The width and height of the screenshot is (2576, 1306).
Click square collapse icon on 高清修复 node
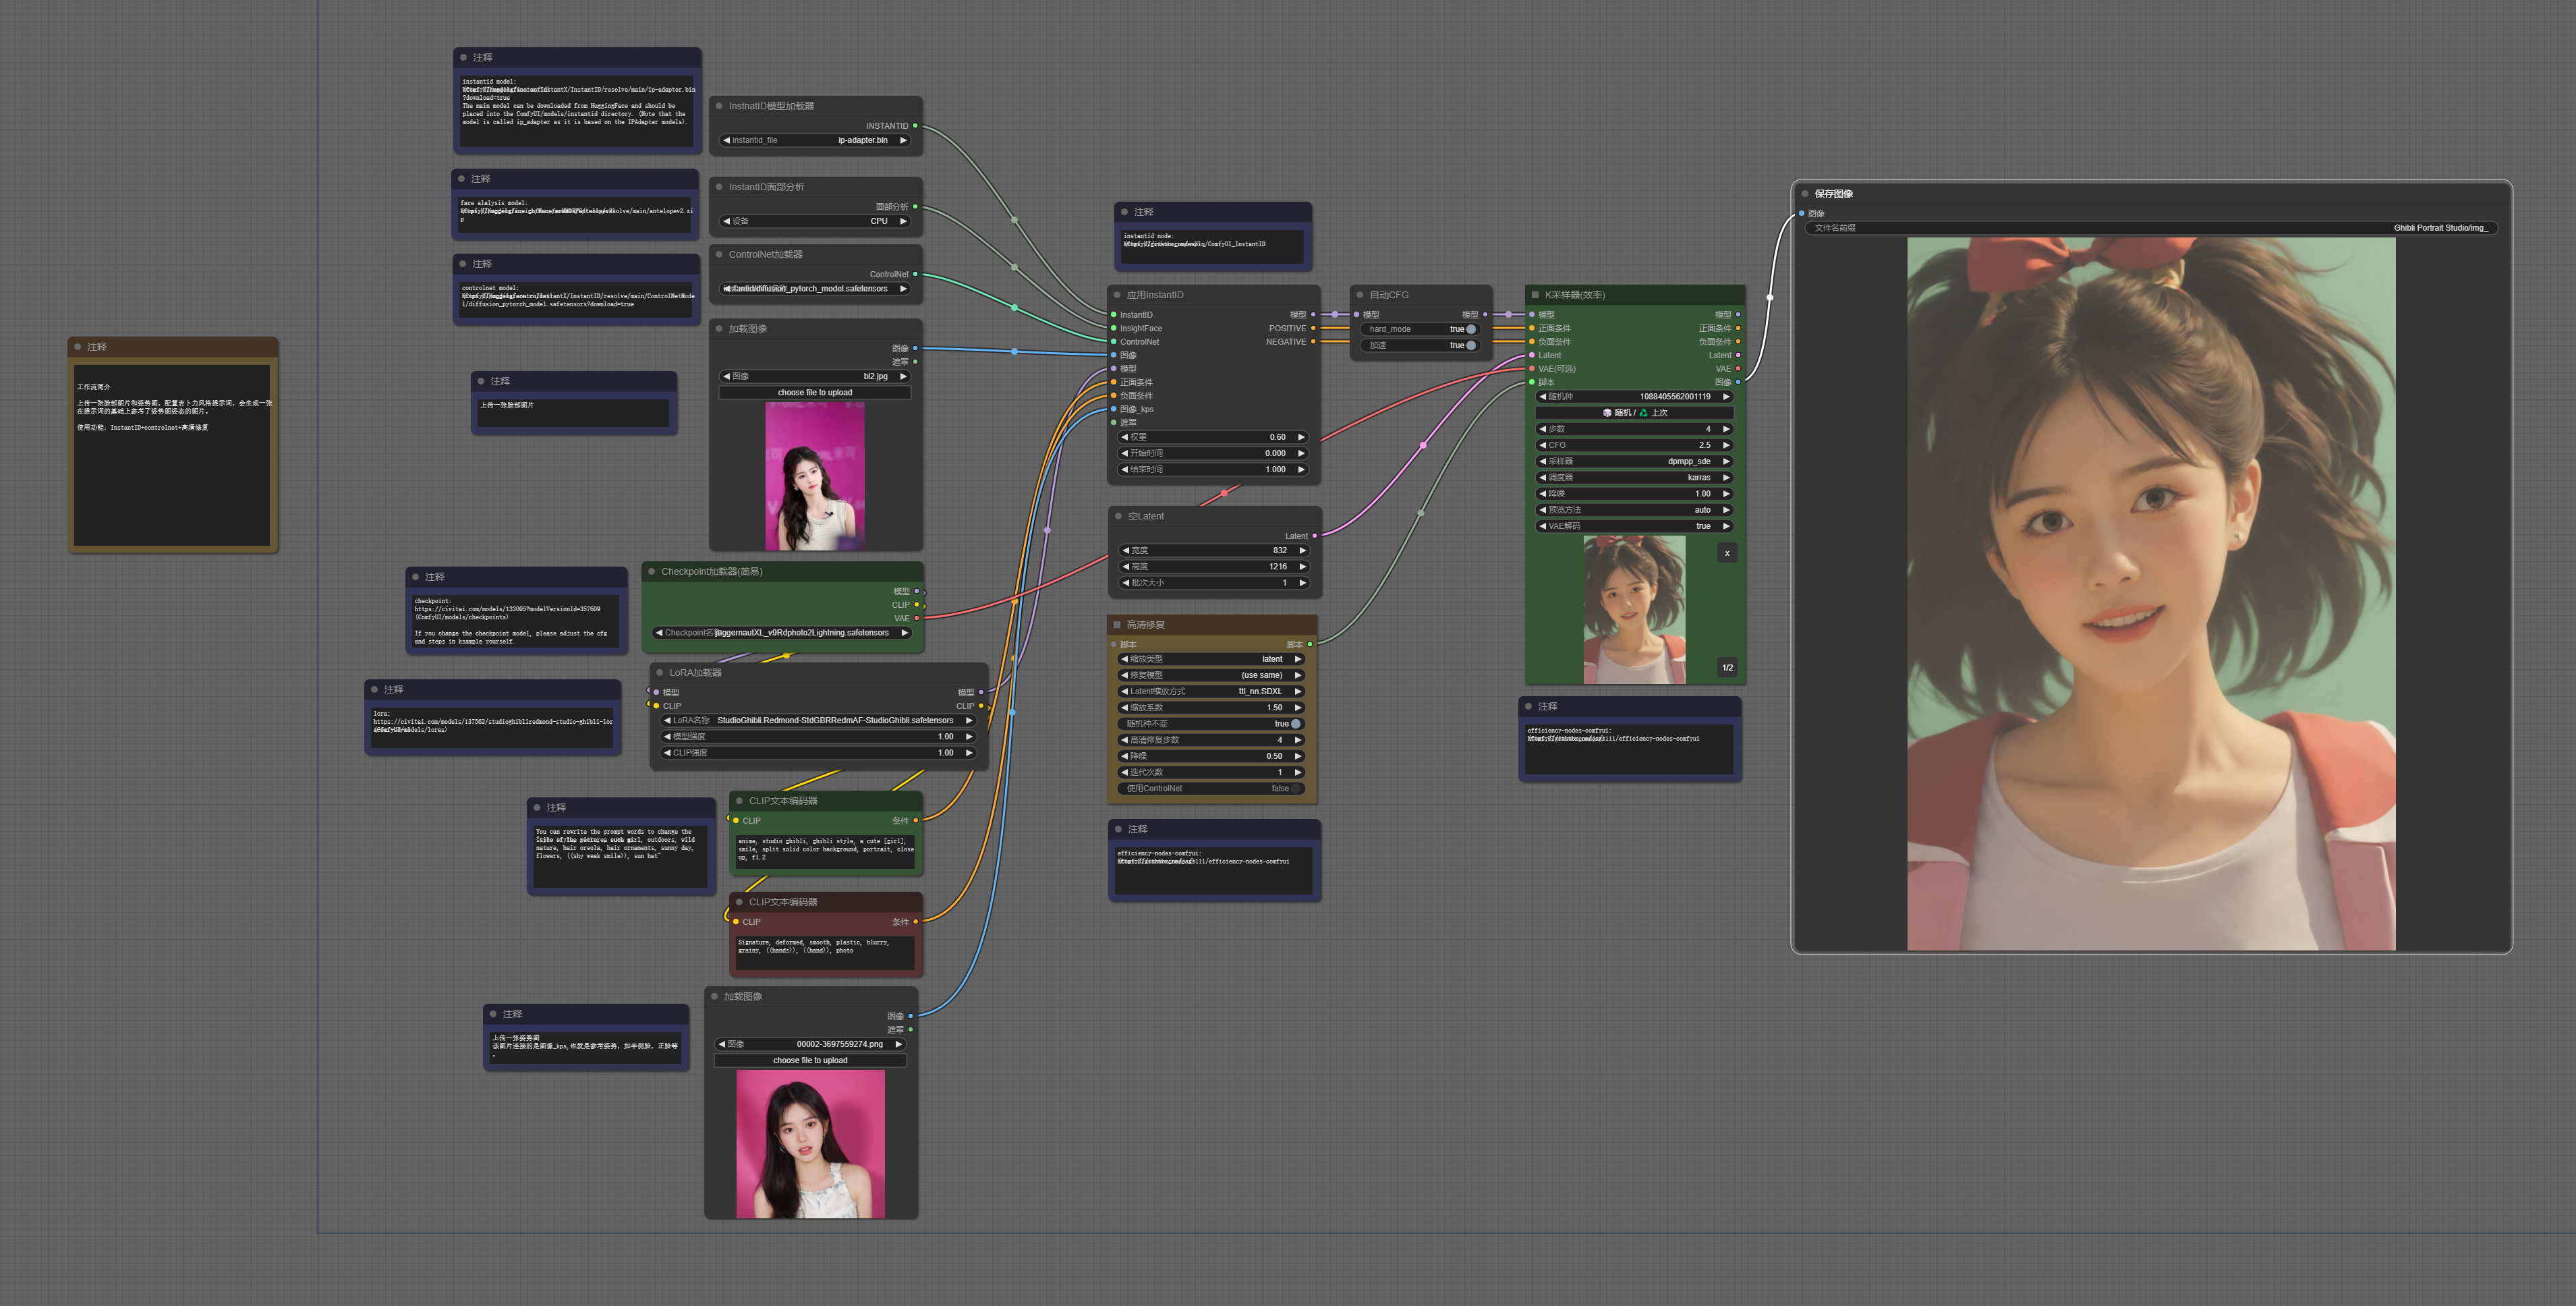click(x=1117, y=625)
